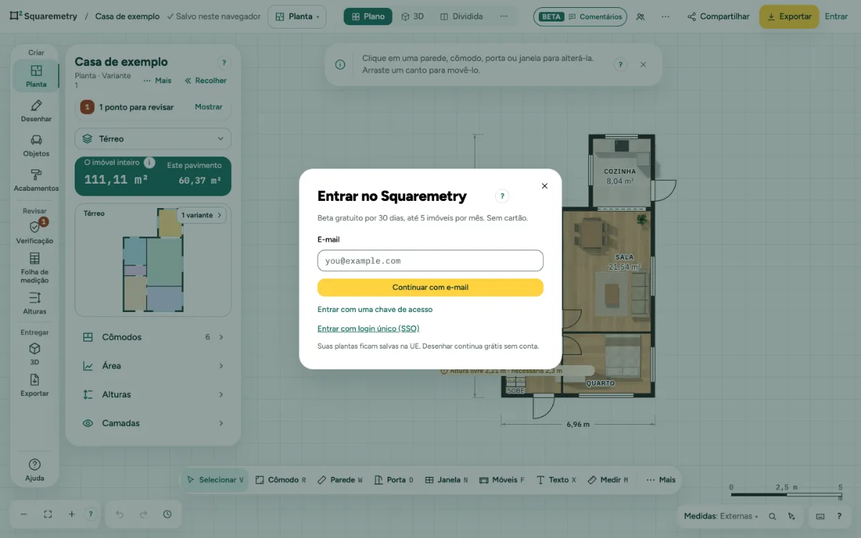Image resolution: width=861 pixels, height=538 pixels.
Task: Select the Parede tool in bottom toolbar
Action: click(339, 480)
